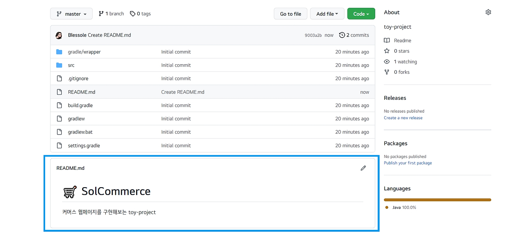531x234 pixels.
Task: Click the shopping cart emoji in the README
Action: coord(70,192)
